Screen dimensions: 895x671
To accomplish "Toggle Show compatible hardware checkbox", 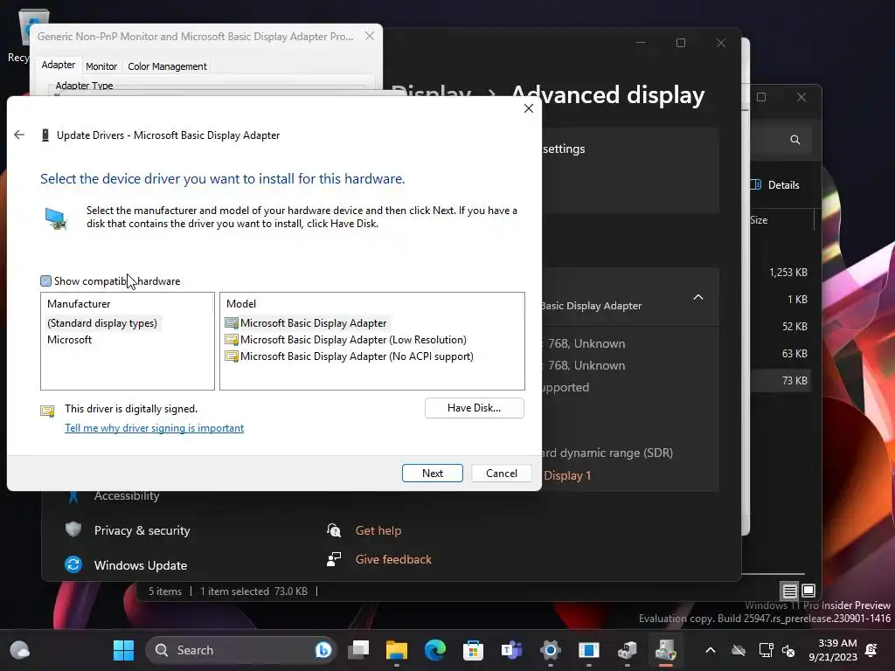I will point(45,280).
